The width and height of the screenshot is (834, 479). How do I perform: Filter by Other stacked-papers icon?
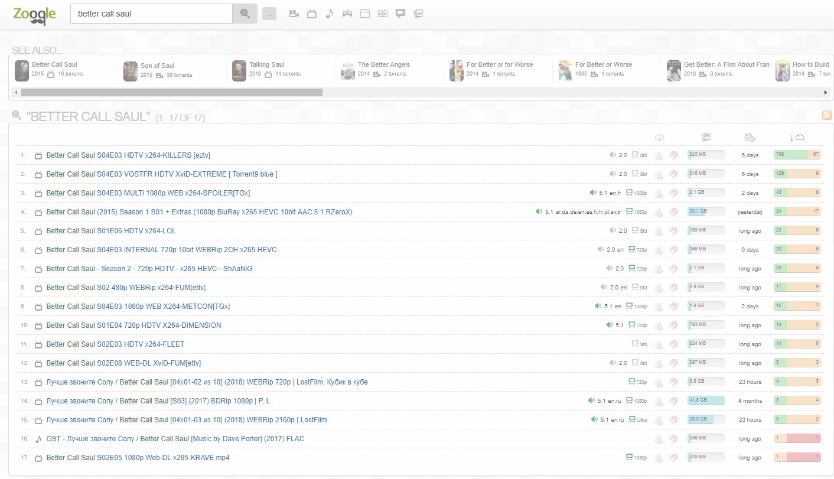coord(418,14)
